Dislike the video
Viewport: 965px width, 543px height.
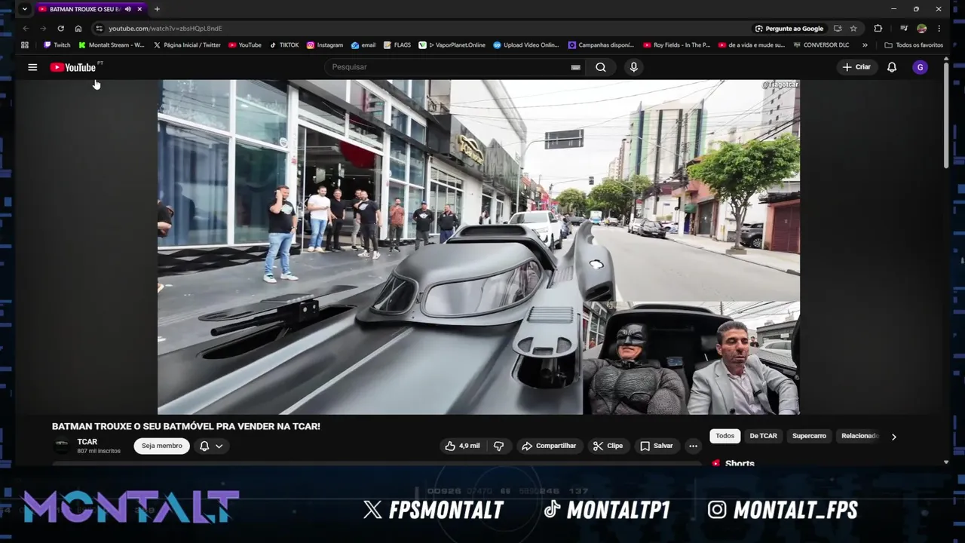tap(498, 446)
